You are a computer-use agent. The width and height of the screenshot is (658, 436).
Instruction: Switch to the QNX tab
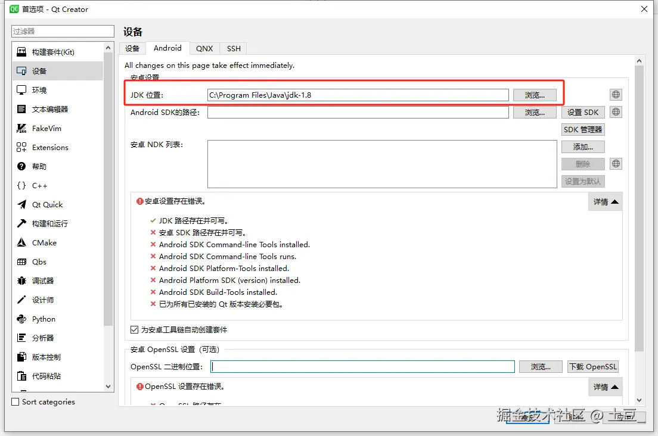point(204,49)
